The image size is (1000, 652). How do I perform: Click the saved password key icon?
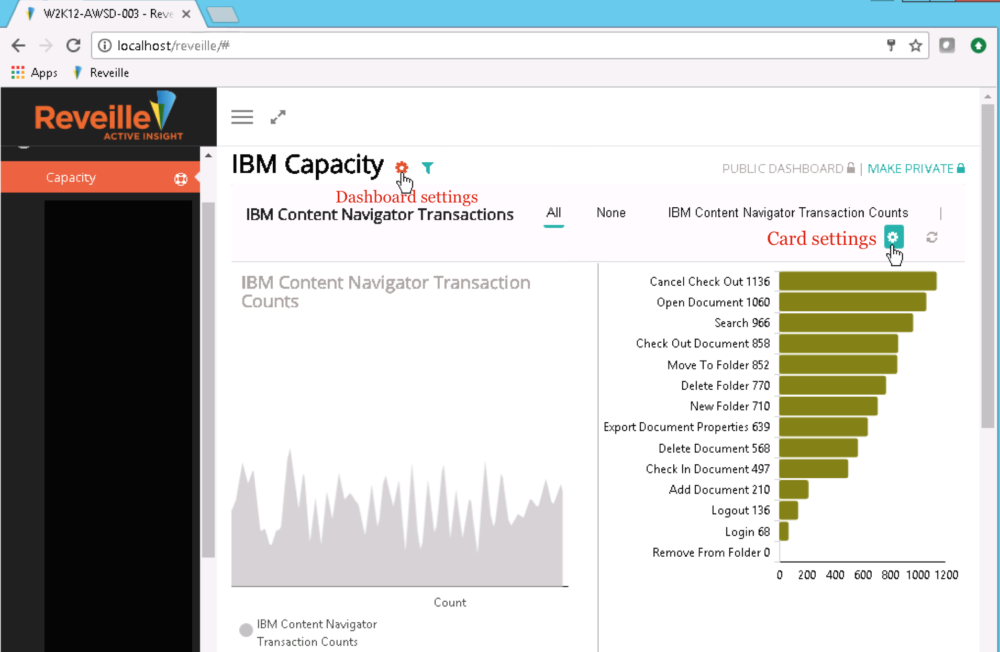(x=891, y=46)
